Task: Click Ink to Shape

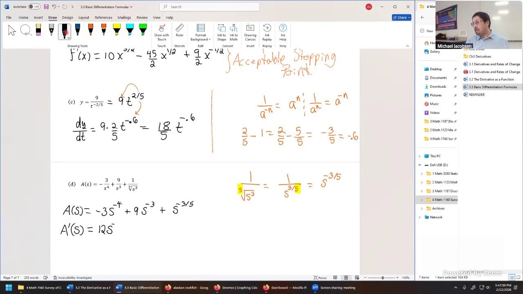Action: point(221,33)
